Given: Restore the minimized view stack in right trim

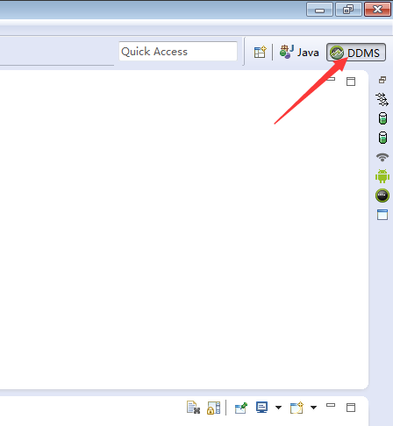Looking at the screenshot, I should coord(382,80).
